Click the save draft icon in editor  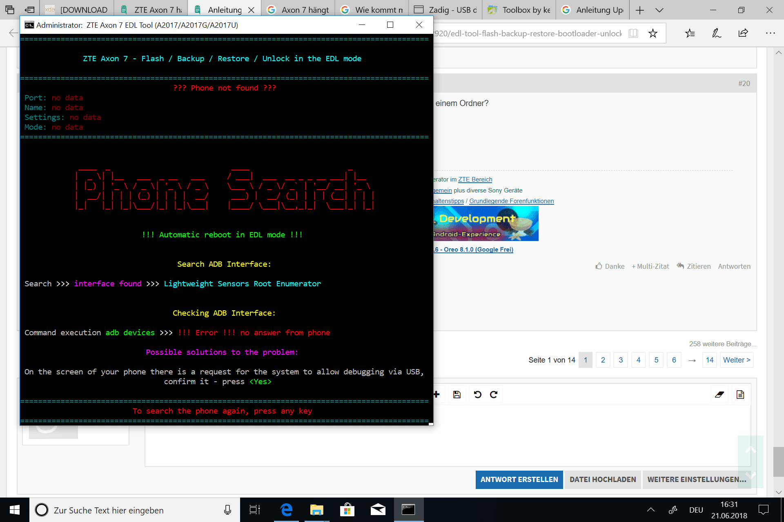coord(457,394)
